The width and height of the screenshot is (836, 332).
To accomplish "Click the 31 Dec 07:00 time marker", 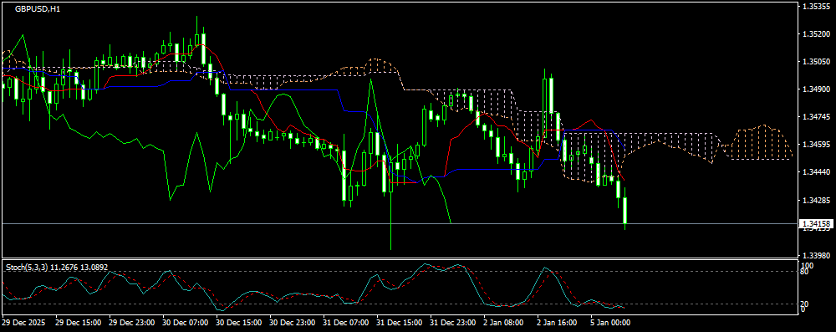I will click(x=346, y=323).
